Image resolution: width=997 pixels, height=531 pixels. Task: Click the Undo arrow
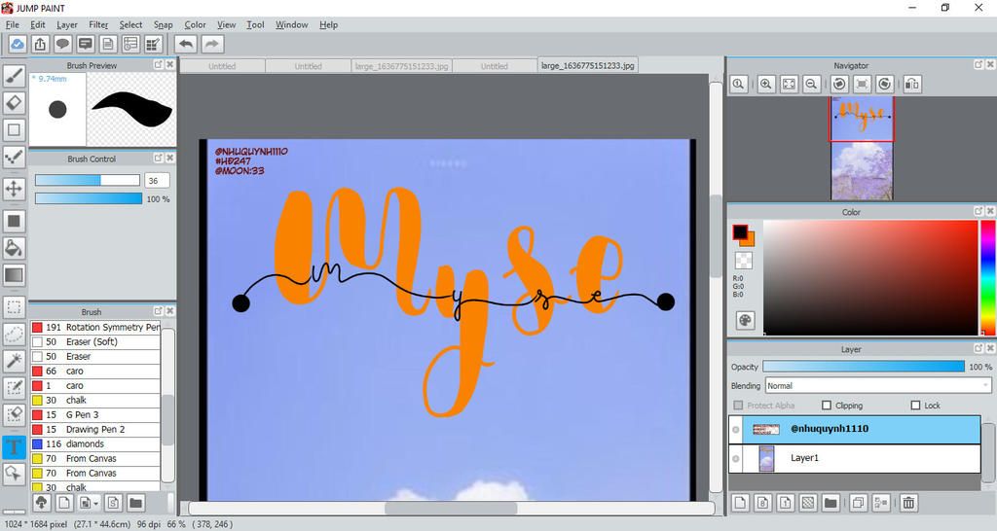[186, 44]
